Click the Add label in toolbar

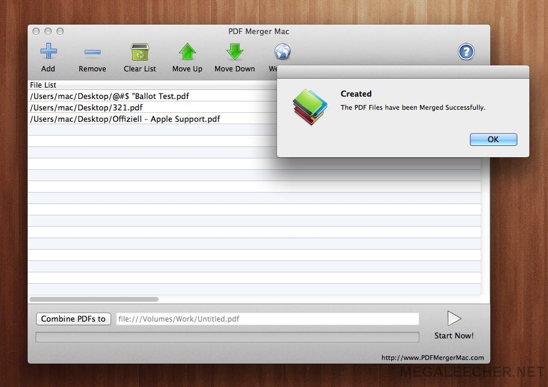point(48,69)
